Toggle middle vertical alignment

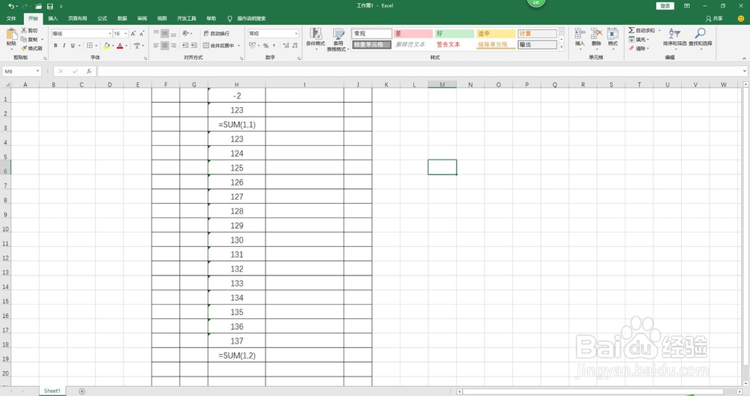164,34
